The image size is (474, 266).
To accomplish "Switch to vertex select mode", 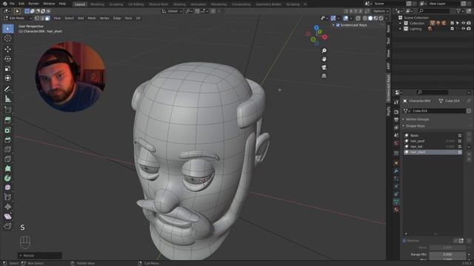I will [x=37, y=18].
